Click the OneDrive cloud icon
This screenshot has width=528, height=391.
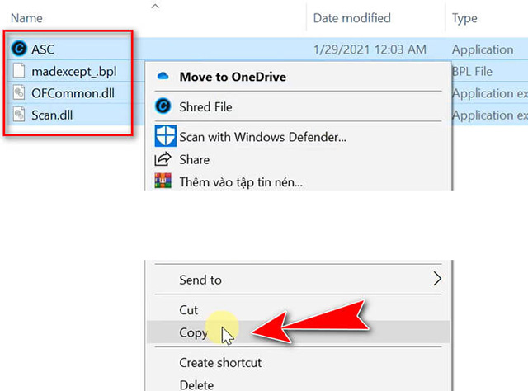click(163, 76)
